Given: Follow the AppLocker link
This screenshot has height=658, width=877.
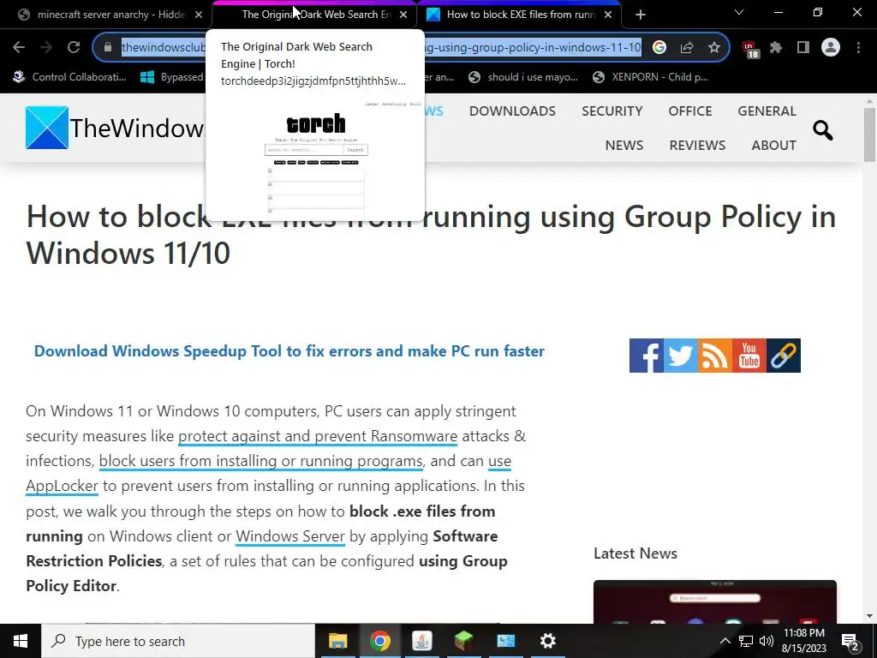Looking at the screenshot, I should [x=62, y=486].
